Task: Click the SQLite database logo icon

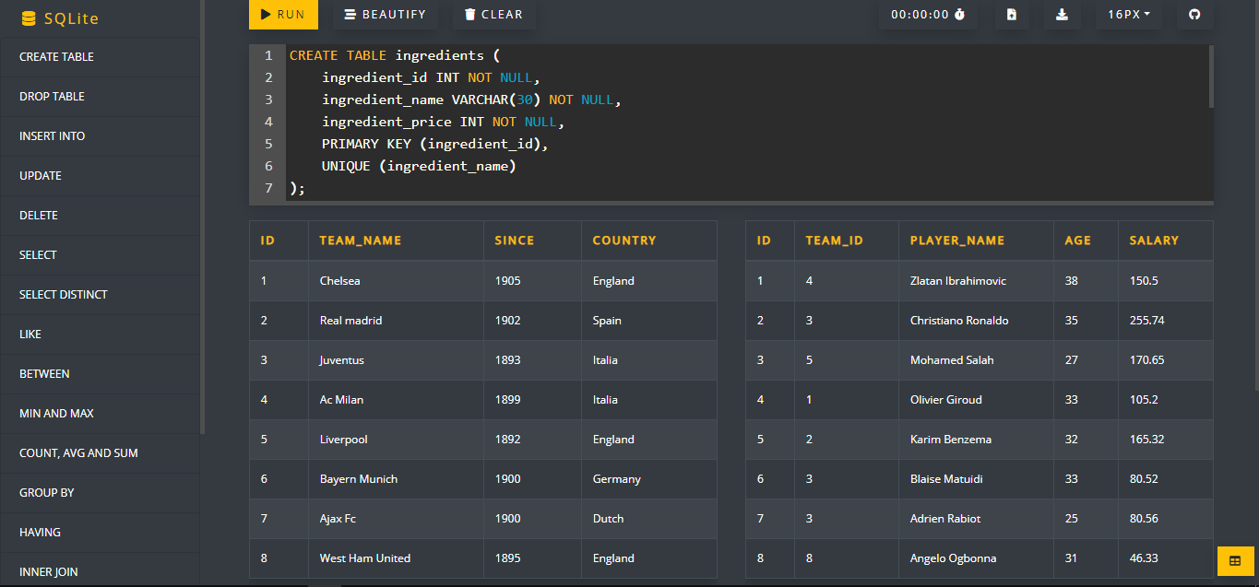Action: click(x=29, y=18)
